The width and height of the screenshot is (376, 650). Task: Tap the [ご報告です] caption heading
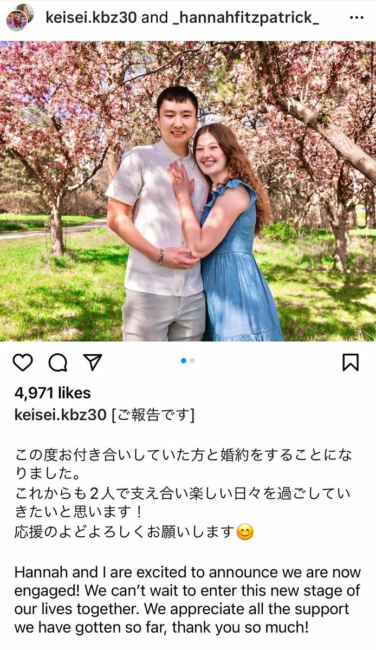tap(153, 415)
